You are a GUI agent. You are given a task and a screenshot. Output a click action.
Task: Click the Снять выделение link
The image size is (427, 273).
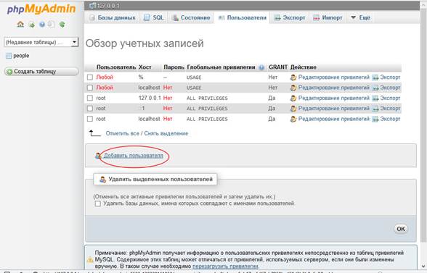click(166, 133)
